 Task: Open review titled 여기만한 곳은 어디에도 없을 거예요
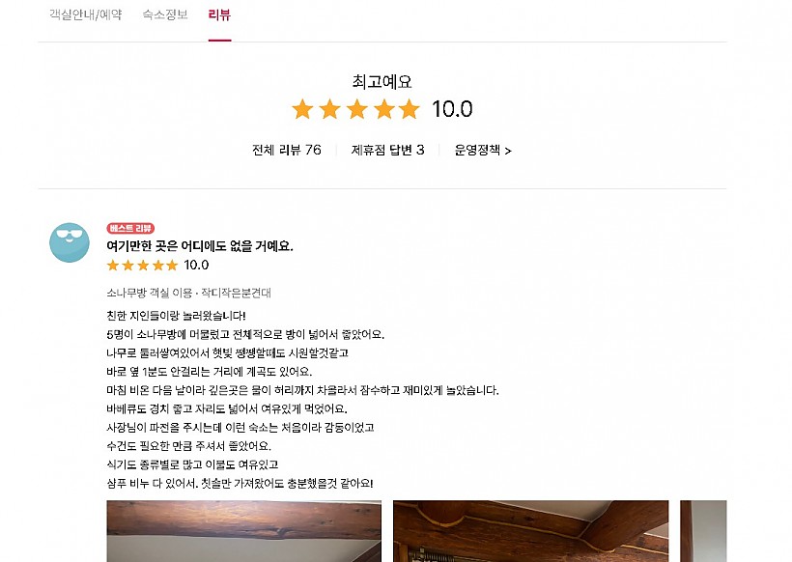200,246
